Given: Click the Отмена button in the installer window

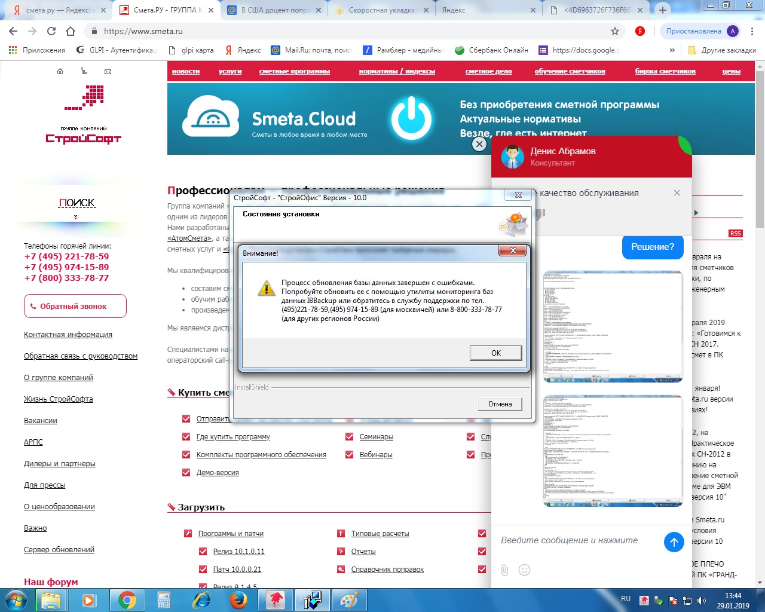Looking at the screenshot, I should pos(500,404).
